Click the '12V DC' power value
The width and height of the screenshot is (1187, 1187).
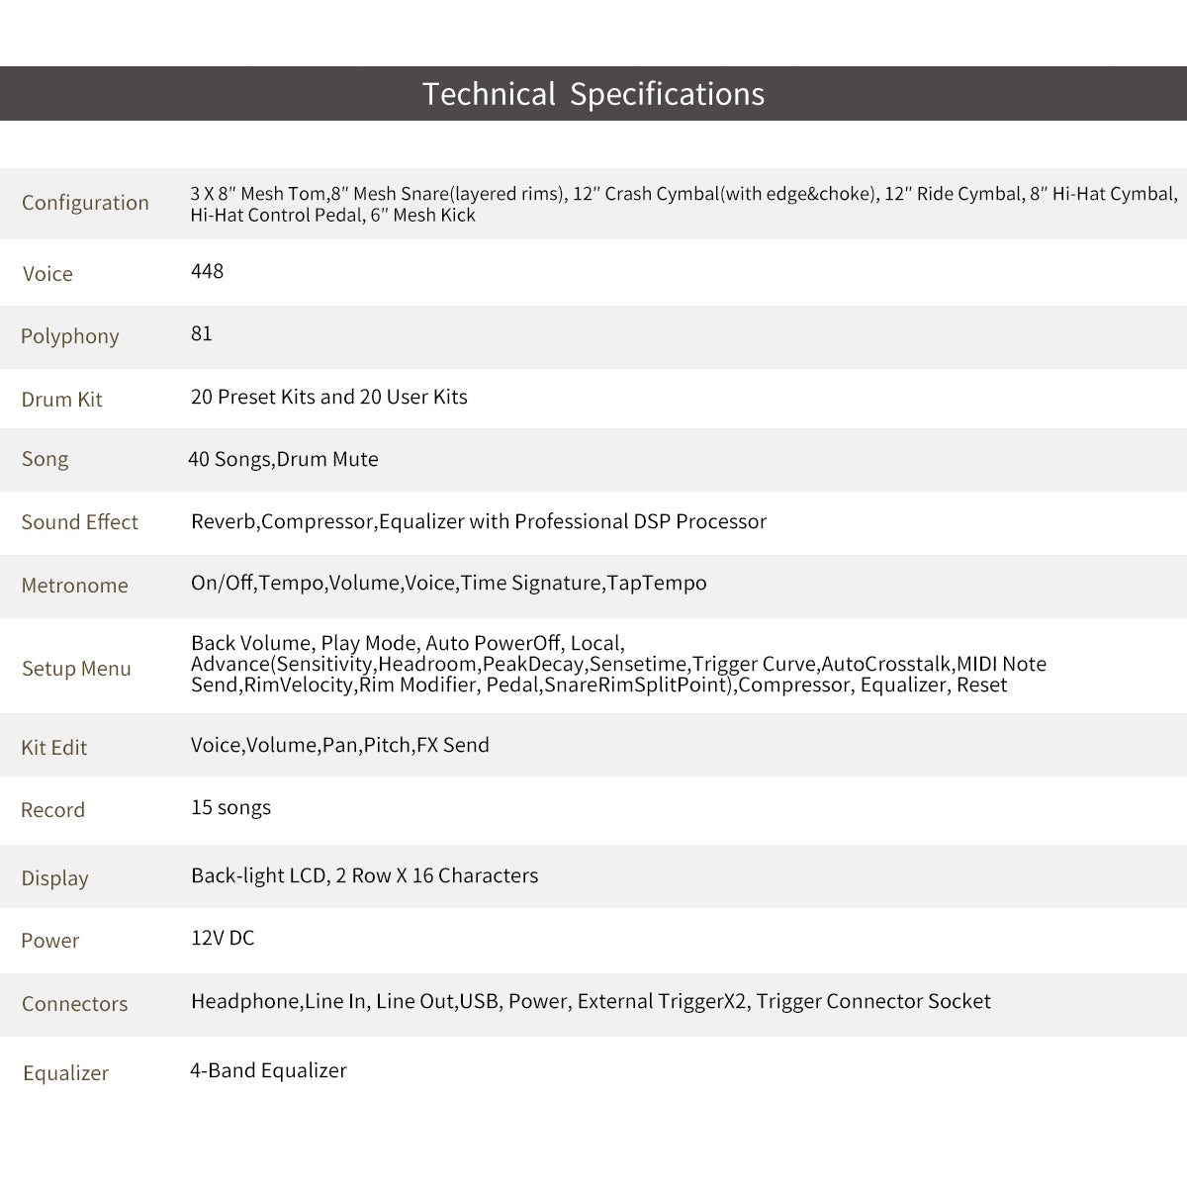223,938
